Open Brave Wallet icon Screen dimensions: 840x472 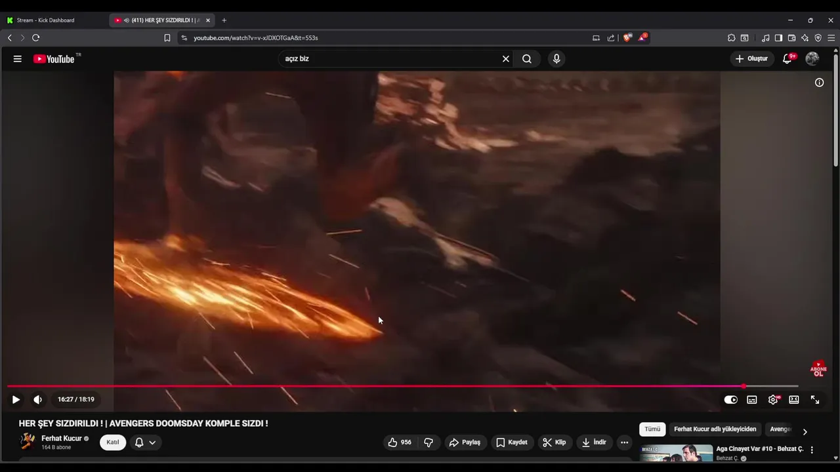coord(791,38)
